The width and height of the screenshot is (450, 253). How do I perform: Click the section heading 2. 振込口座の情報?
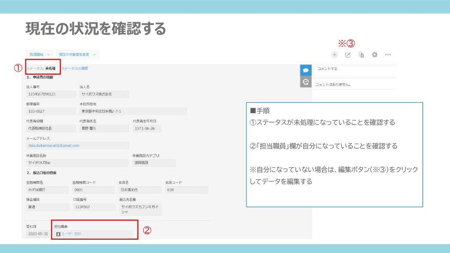(x=42, y=173)
